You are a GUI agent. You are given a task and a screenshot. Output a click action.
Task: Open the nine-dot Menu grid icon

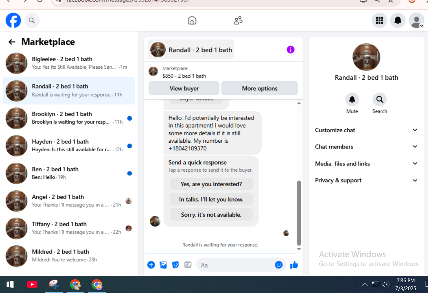tap(379, 20)
